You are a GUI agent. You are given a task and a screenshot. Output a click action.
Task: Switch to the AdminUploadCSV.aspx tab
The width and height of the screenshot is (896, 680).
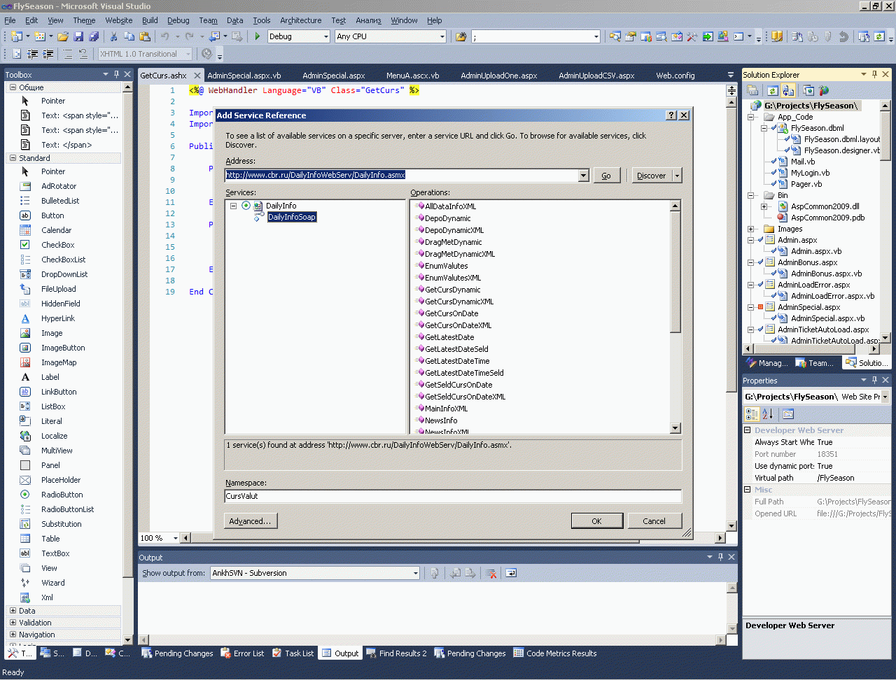[596, 76]
